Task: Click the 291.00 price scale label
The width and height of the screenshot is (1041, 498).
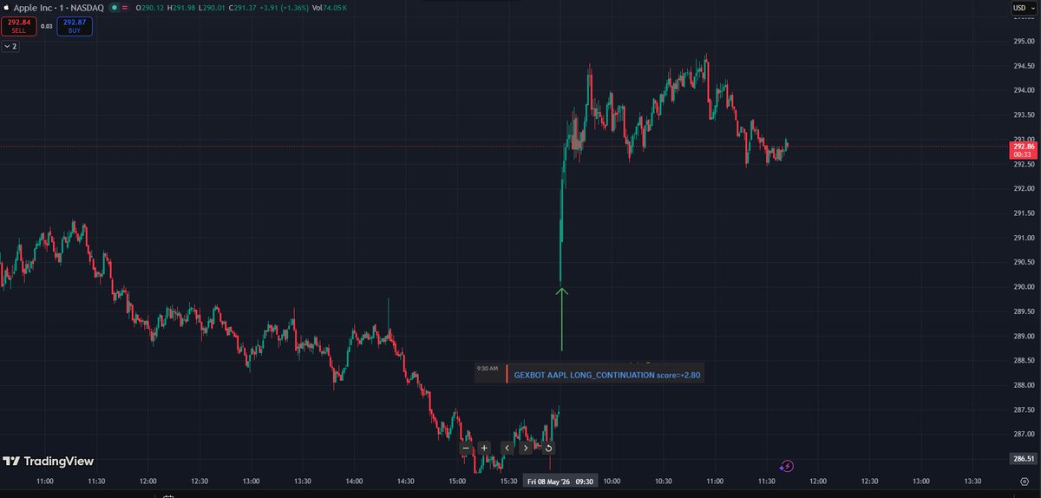Action: 1023,238
